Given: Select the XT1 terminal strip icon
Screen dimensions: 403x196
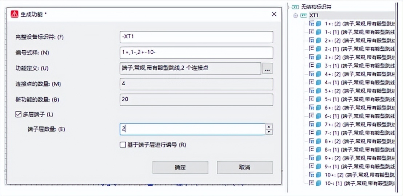Looking at the screenshot, I should (304, 16).
